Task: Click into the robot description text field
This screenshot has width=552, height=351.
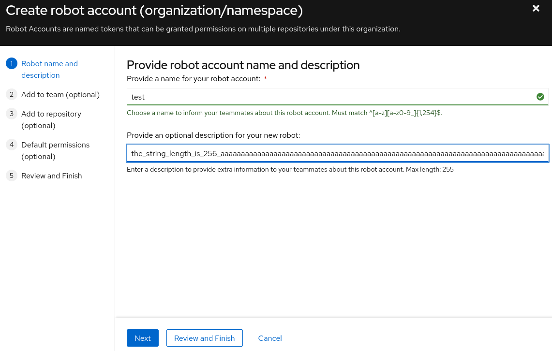Action: coord(337,154)
